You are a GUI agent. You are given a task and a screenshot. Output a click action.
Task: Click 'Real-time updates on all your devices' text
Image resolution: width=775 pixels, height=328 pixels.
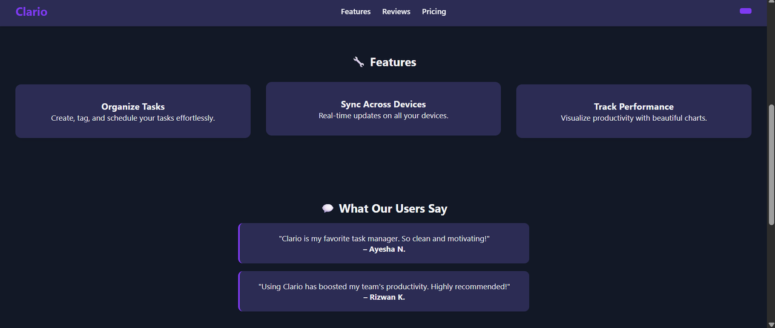383,115
